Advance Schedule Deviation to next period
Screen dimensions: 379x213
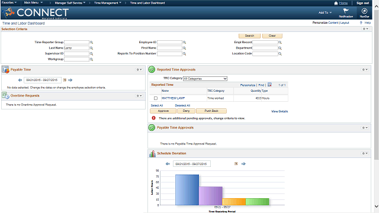click(243, 164)
